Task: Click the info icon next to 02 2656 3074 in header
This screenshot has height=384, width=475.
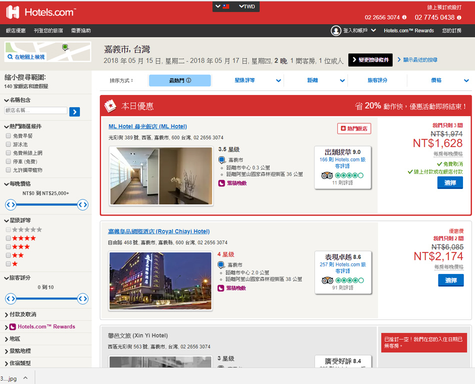Action: (404, 17)
